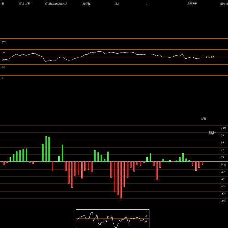The image size is (228, 228).
Task: Click the 'SI(TM)' header label
Action: tap(87, 4)
